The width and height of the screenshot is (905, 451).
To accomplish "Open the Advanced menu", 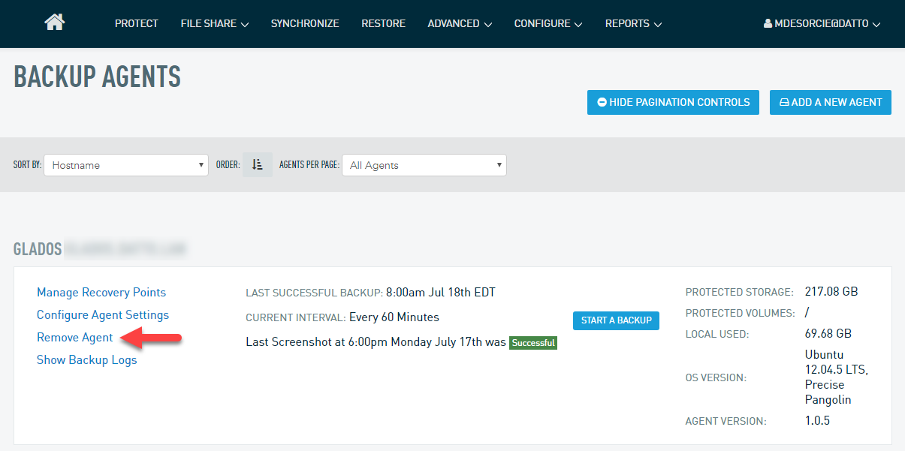I will [x=460, y=23].
